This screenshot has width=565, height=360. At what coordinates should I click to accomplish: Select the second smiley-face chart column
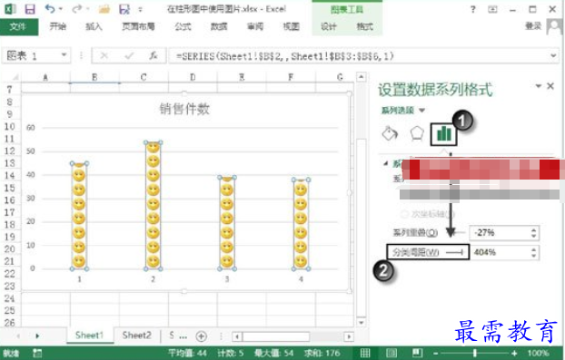coord(154,206)
